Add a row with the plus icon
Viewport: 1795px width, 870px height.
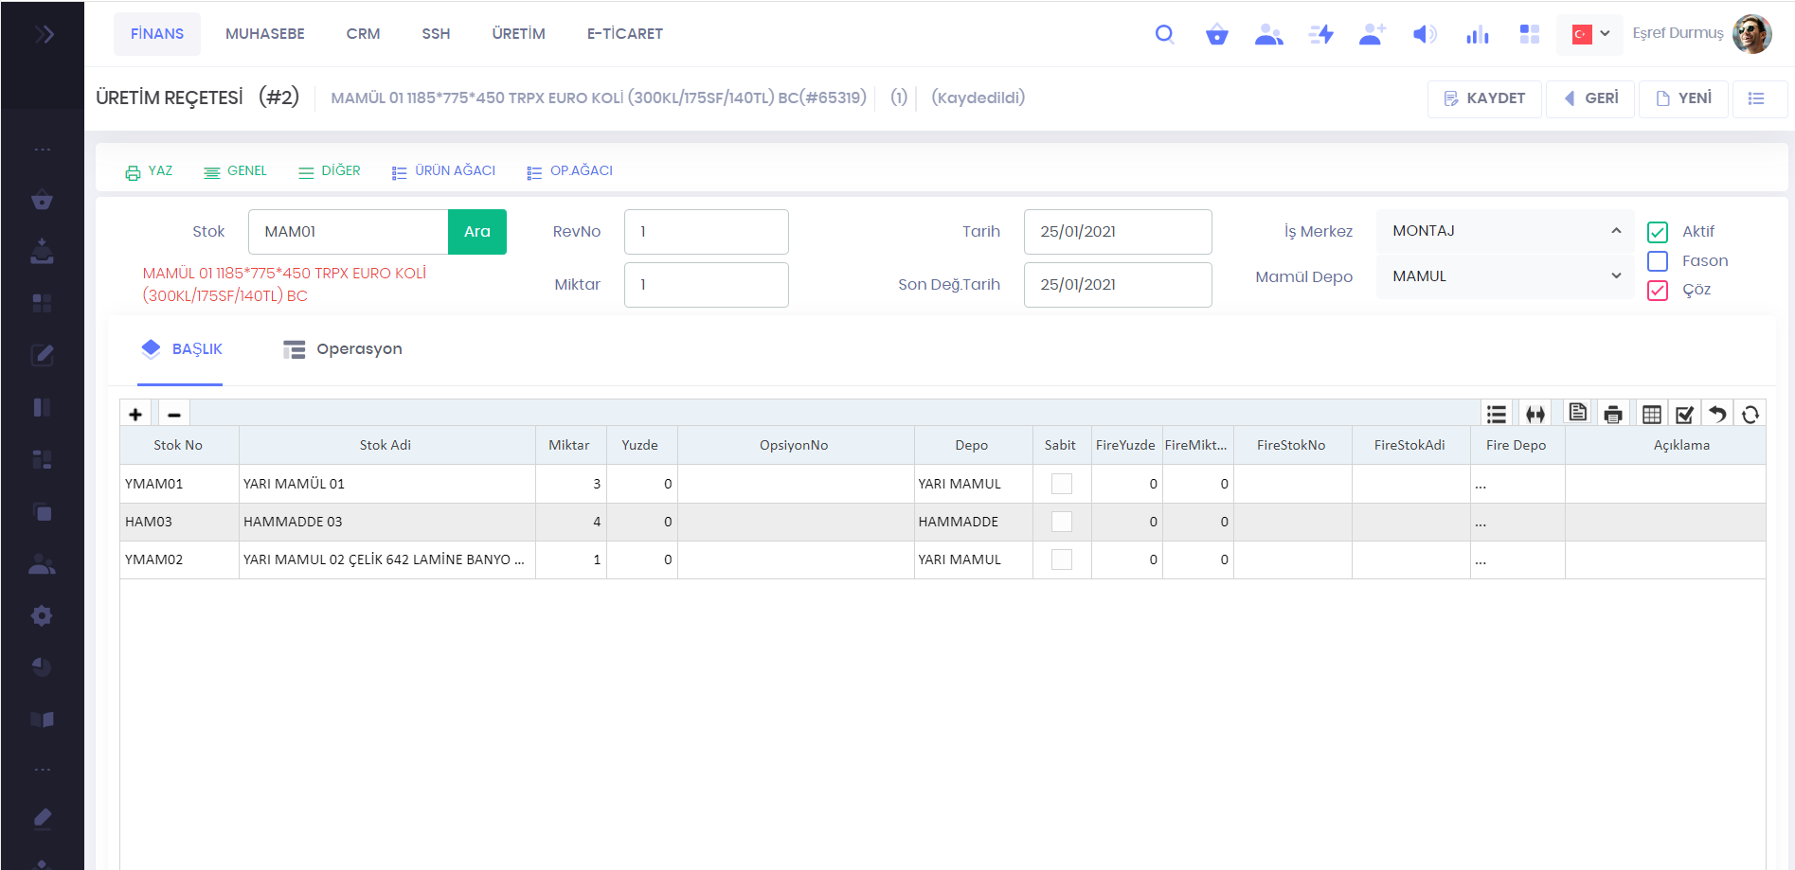coord(135,414)
